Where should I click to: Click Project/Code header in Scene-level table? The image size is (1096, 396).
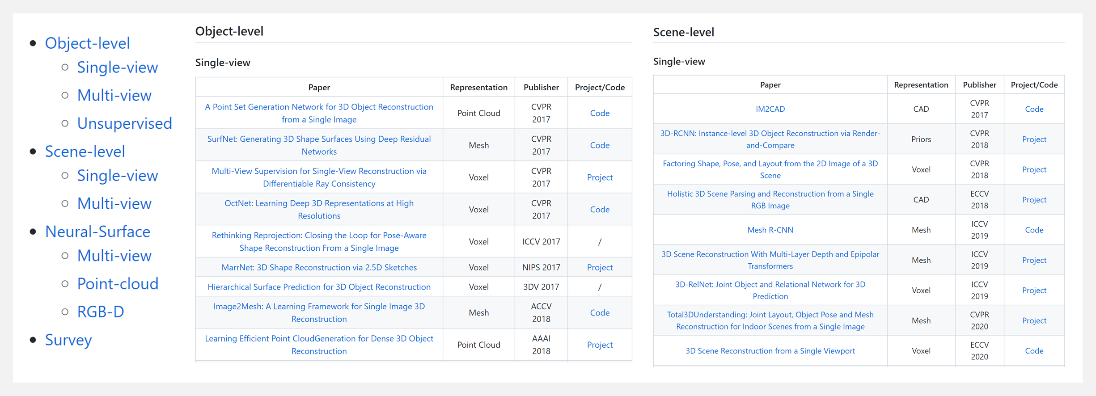click(1034, 85)
